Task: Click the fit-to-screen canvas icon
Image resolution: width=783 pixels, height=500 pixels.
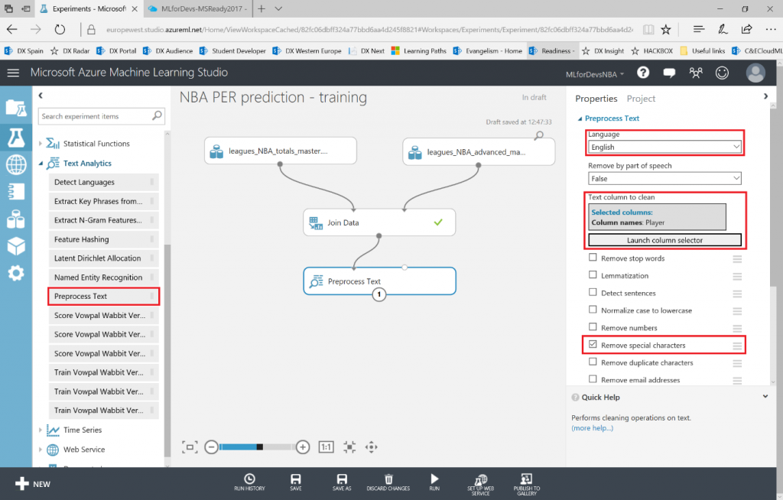Action: (190, 447)
